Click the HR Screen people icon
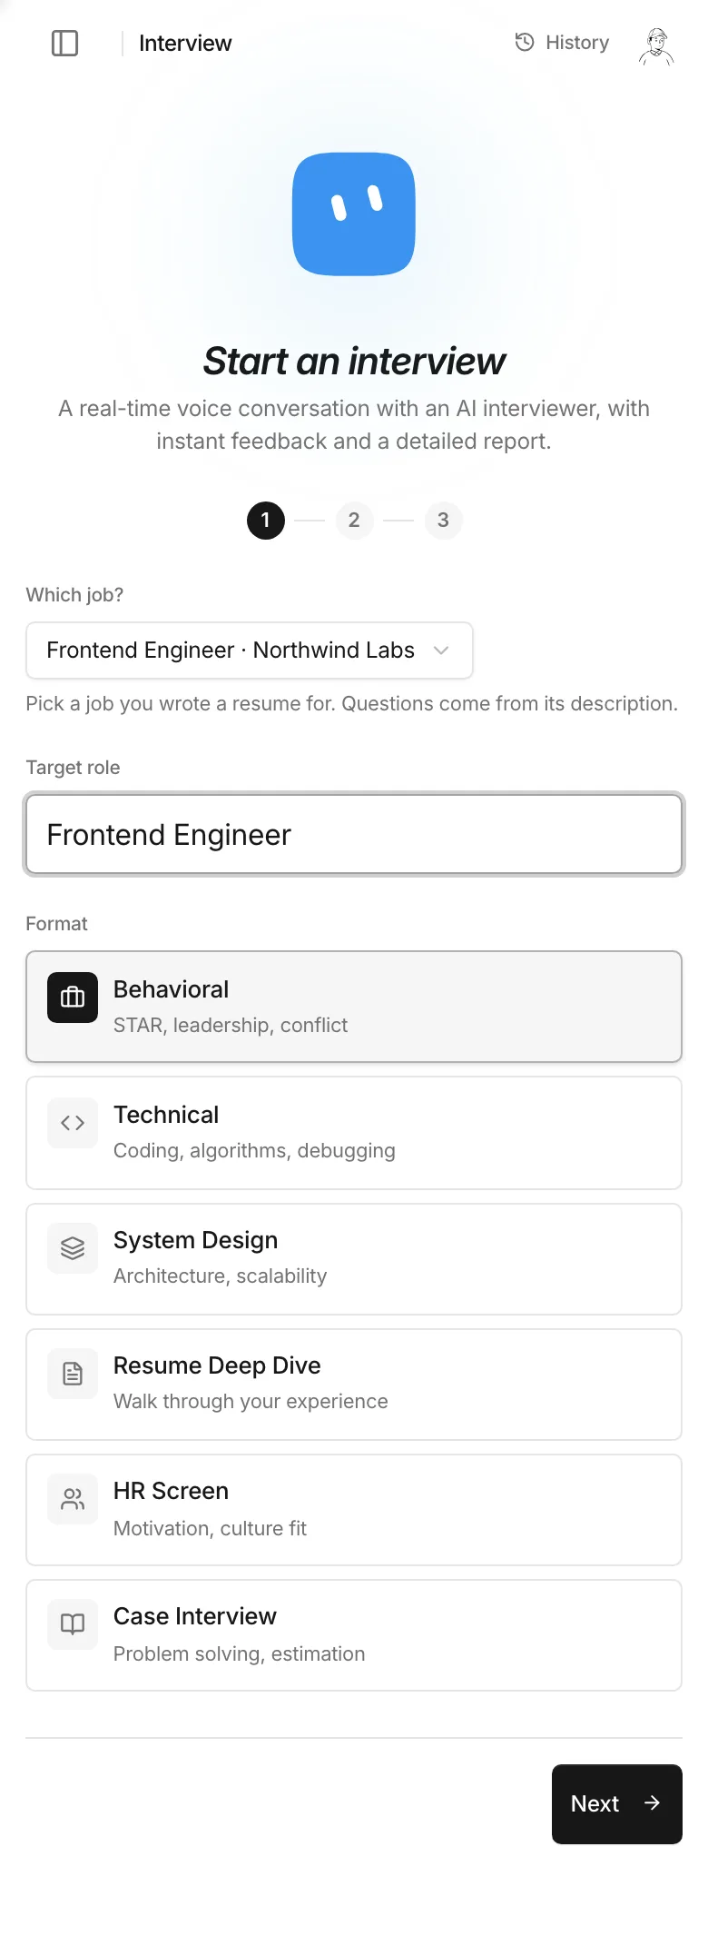The image size is (708, 1946). pos(73,1499)
